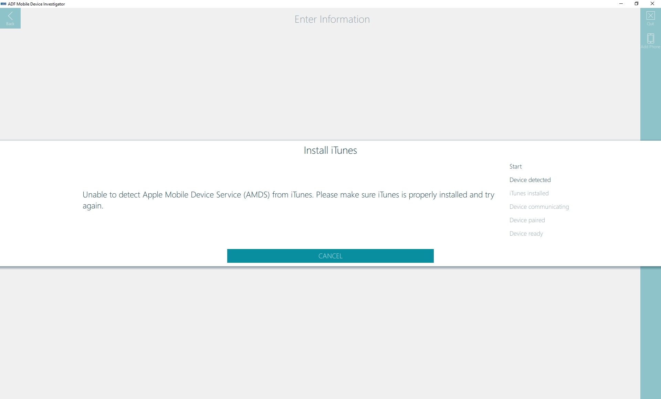Click the Device ready step
661x399 pixels.
pos(526,234)
